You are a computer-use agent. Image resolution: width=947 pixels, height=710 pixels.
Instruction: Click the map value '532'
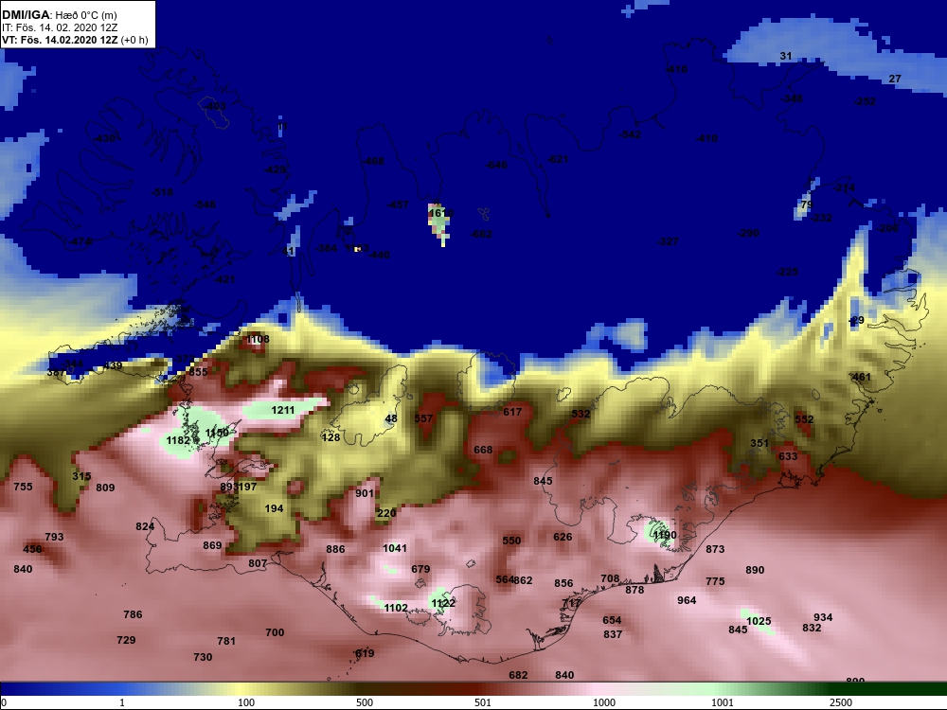click(581, 414)
